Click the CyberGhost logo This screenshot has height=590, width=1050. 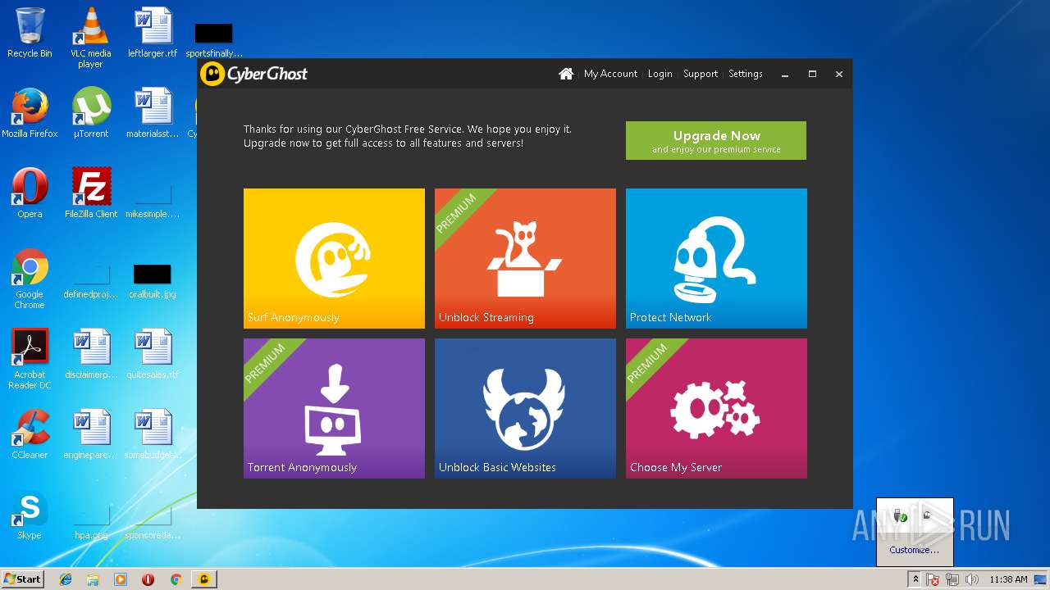(x=254, y=74)
